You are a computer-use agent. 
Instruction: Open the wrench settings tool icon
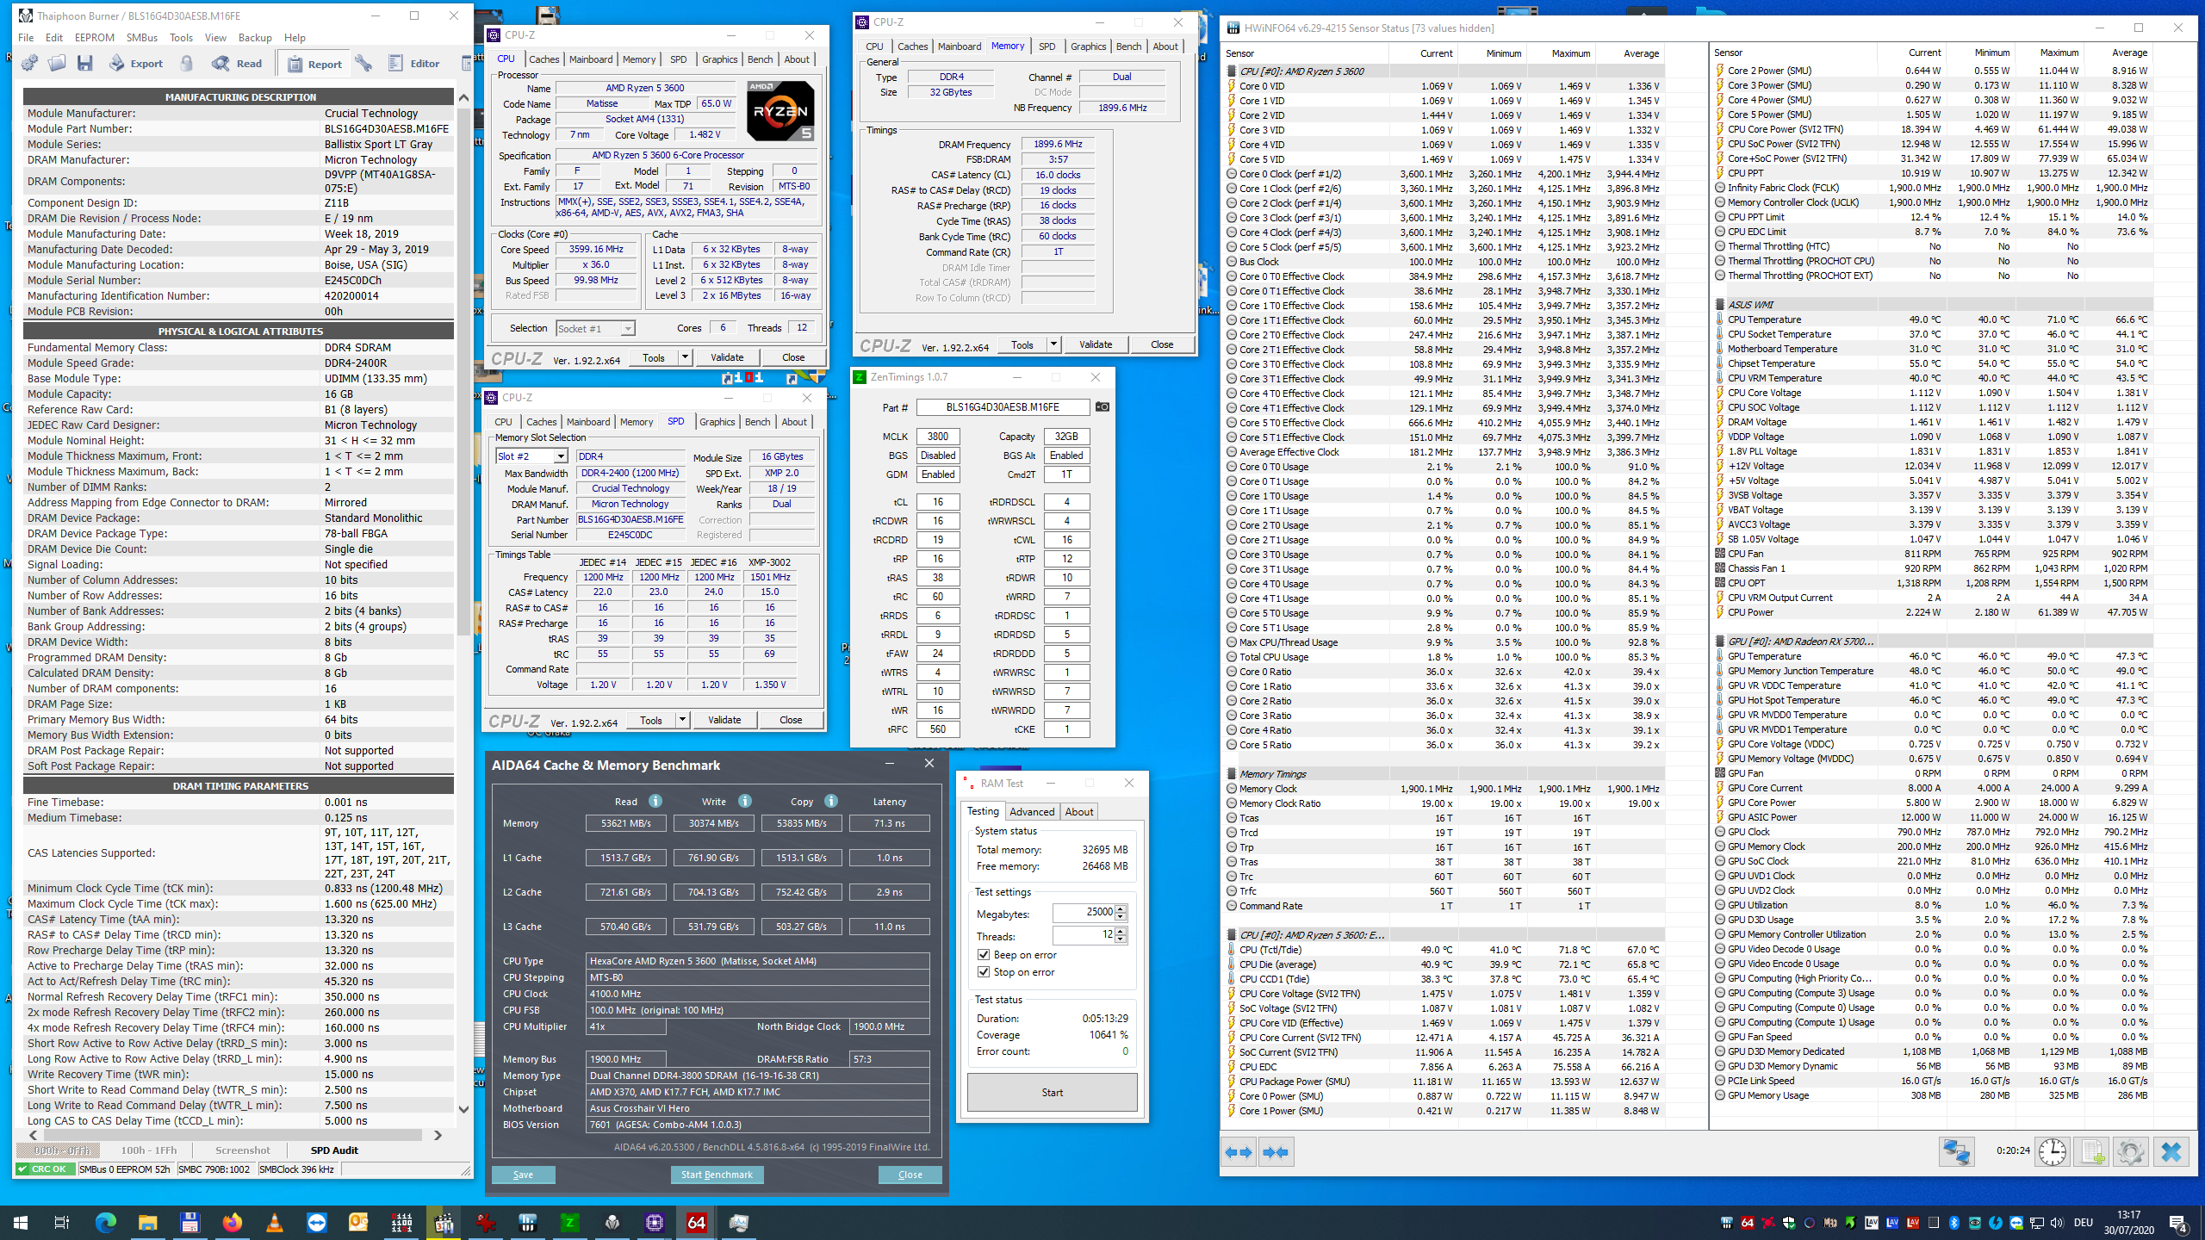(x=363, y=64)
